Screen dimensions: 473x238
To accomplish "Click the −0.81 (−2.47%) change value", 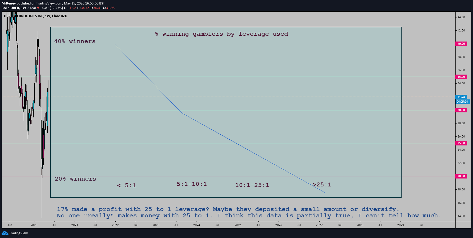I will [x=52, y=8].
